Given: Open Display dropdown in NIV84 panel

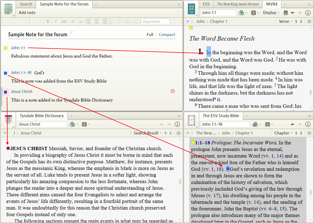Looking at the screenshot, I should pos(271,13).
